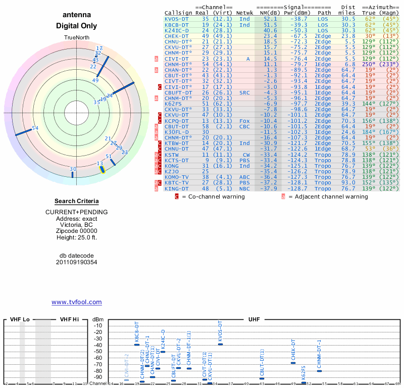Click channel 17 label on radar plot
The image size is (404, 388).
tap(99, 48)
